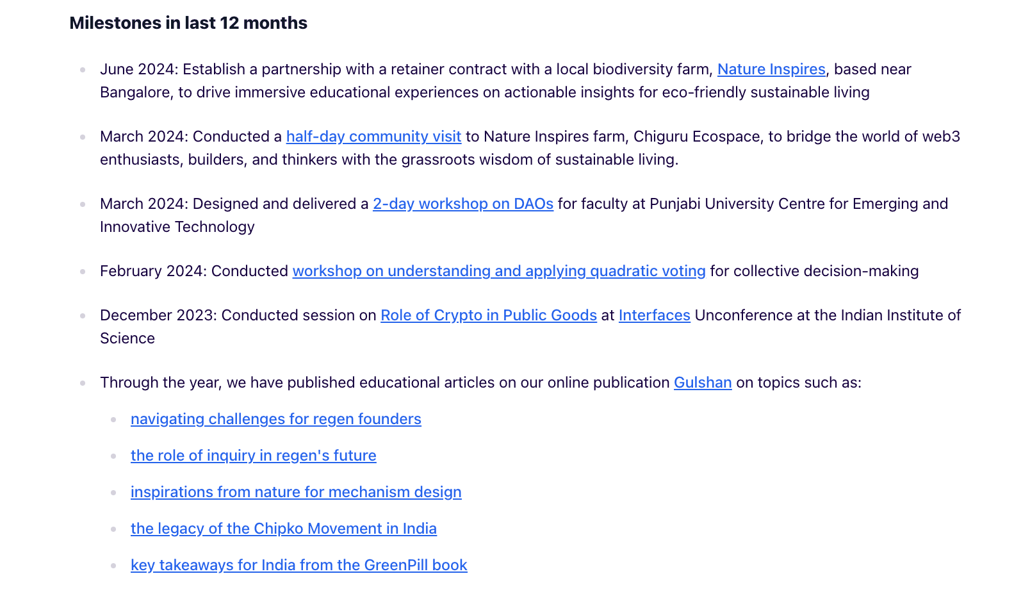
Task: Click the June 2024 date text
Action: [137, 69]
